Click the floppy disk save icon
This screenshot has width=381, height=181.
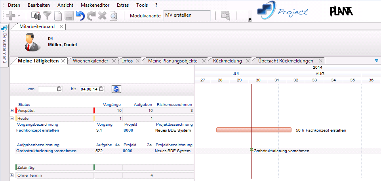pos(69,16)
